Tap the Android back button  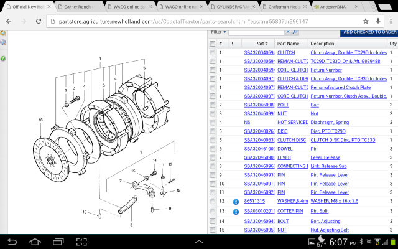tap(12, 242)
